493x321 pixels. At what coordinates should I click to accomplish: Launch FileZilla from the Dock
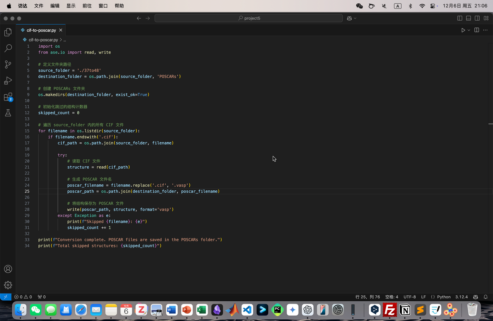coord(390,310)
